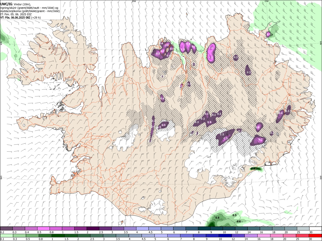Pick the light pink 16 rain-scale swatch
Screen dimensions: 322x241
pyautogui.click(x=264, y=235)
